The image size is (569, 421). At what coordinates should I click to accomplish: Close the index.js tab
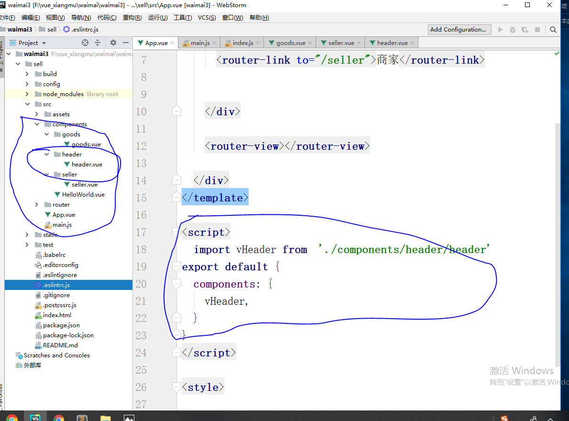point(258,43)
